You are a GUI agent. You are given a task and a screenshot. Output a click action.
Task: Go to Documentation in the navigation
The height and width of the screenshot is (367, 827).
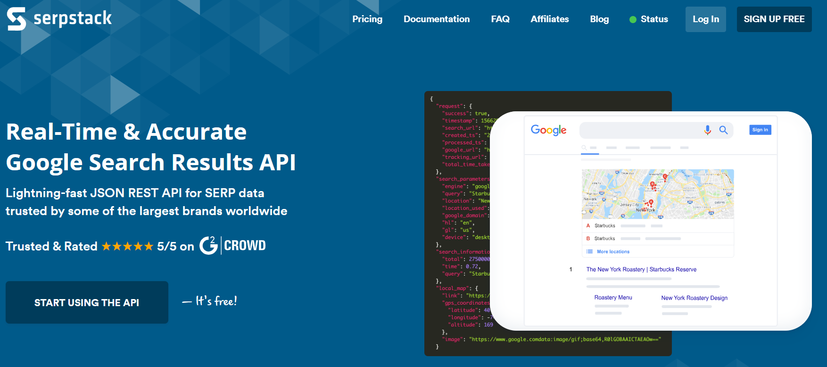point(436,19)
